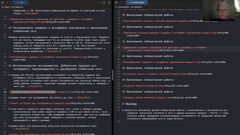Go forward in presentation editor history
The height and width of the screenshot is (135, 240).
[124, 2]
